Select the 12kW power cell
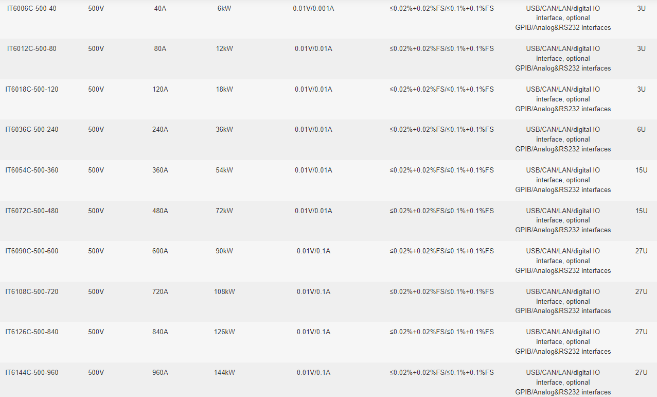 [224, 49]
